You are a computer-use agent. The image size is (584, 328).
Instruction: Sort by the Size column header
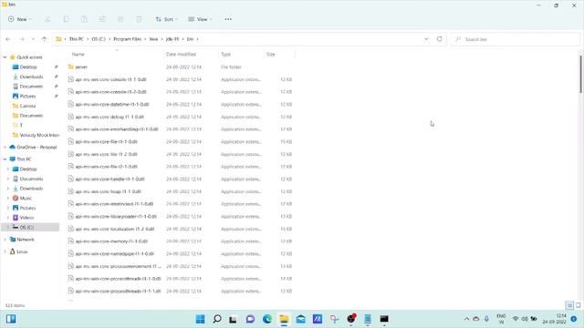[271, 55]
